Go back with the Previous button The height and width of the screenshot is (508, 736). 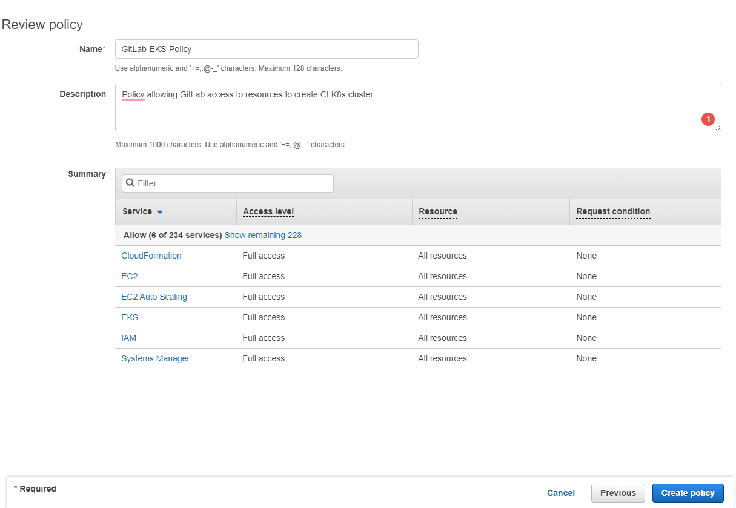(x=618, y=493)
